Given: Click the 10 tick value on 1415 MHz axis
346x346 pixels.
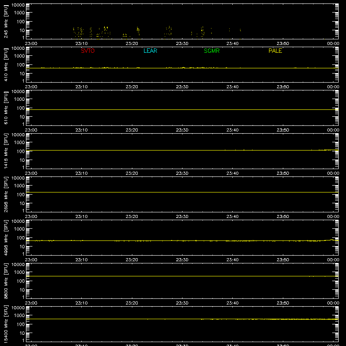Looking at the screenshot, I should click(22, 160).
